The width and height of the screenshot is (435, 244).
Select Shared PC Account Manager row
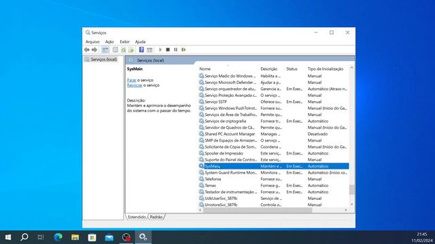(273, 134)
